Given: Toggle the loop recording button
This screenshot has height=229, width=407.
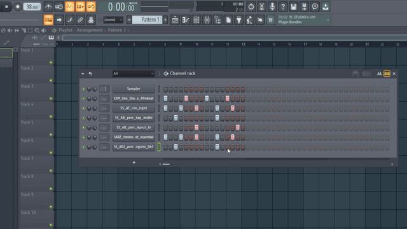Looking at the screenshot, I should click(x=91, y=7).
